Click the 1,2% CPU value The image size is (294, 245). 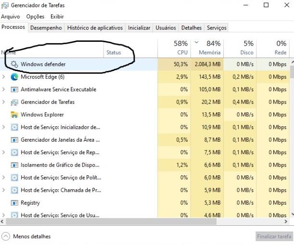coord(182,165)
